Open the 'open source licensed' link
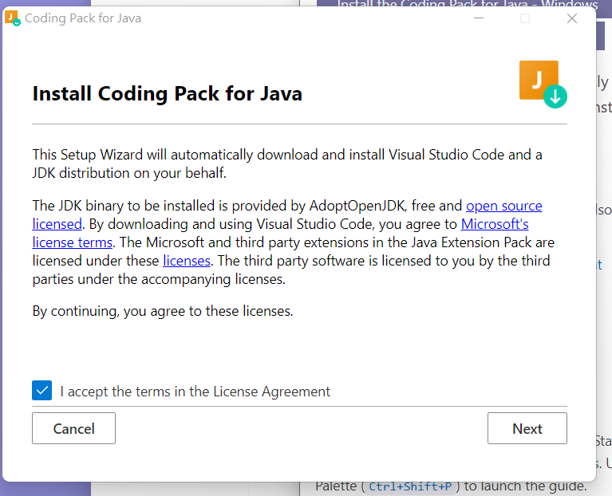The width and height of the screenshot is (612, 496). pyautogui.click(x=503, y=206)
